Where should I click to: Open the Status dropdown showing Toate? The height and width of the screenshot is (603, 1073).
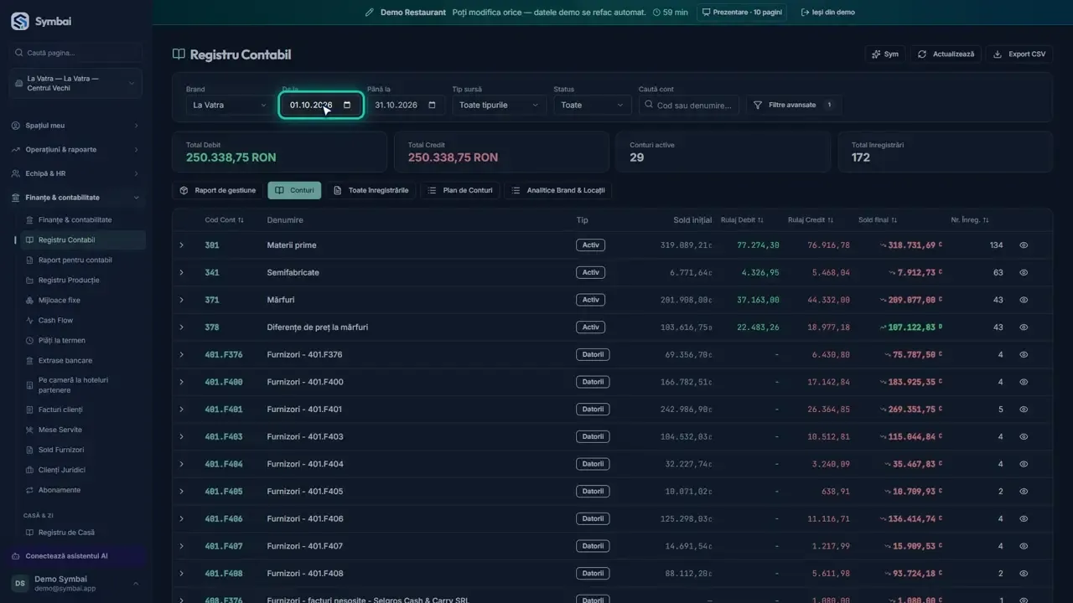tap(593, 106)
